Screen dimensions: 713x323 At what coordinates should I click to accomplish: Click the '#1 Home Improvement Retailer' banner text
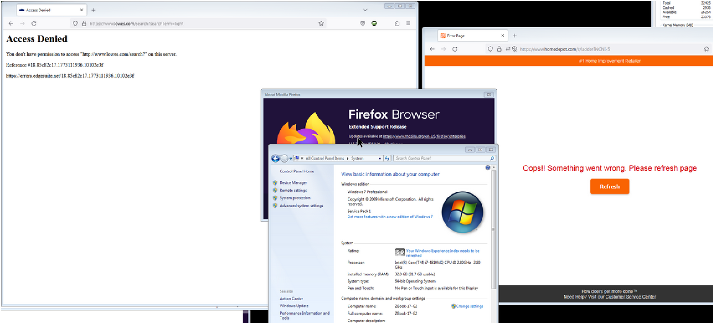610,61
